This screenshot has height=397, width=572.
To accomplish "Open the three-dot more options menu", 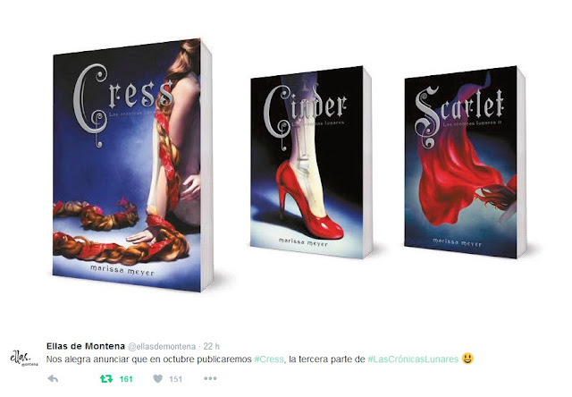I will 211,379.
